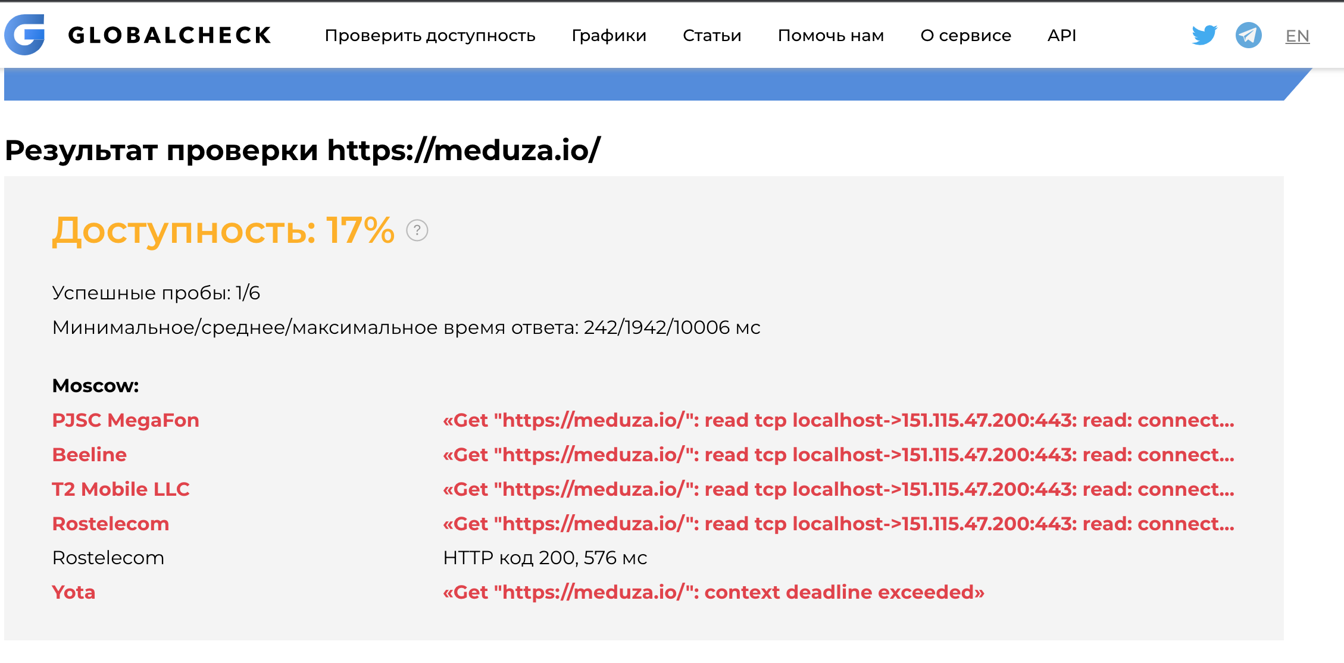Screen dimensions: 1344x663
Task: Open the Yota provider result
Action: (73, 592)
